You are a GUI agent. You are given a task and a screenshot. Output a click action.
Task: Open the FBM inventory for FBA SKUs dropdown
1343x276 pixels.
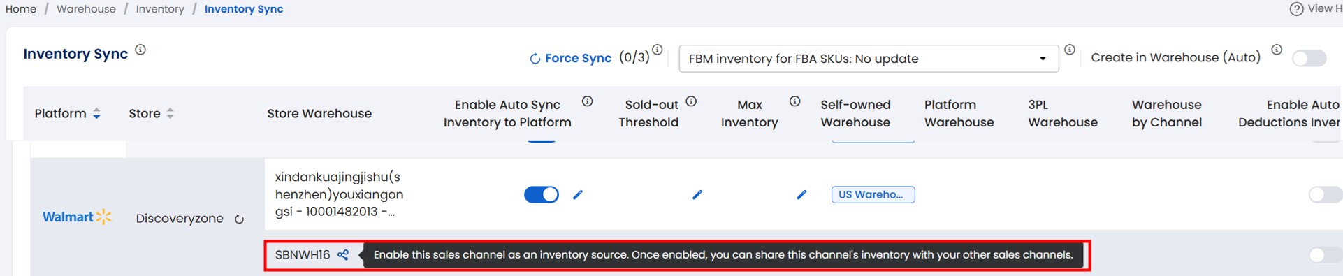869,59
